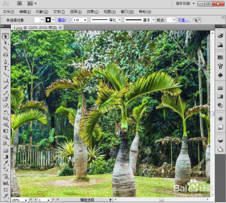The height and width of the screenshot is (203, 226).
Task: Select the Artboard tool
Action: click(x=5, y=190)
